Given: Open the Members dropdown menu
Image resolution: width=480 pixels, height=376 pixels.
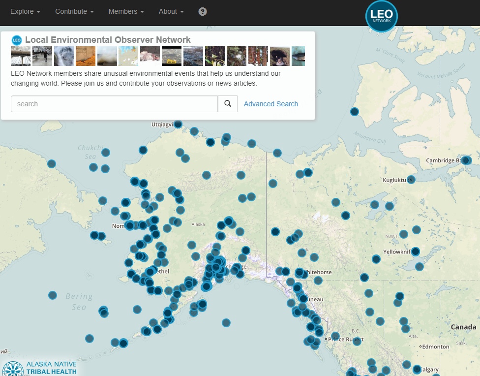Looking at the screenshot, I should point(126,12).
